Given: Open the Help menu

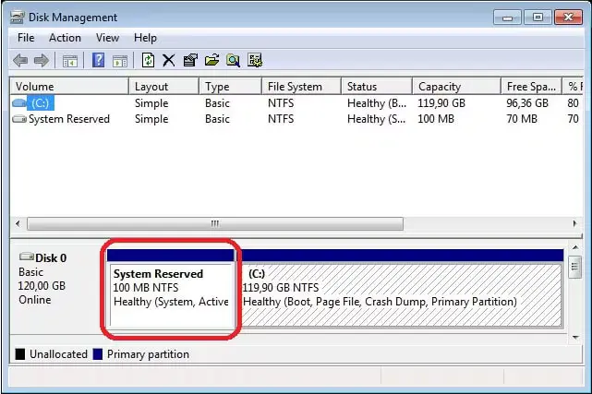Looking at the screenshot, I should [x=145, y=38].
